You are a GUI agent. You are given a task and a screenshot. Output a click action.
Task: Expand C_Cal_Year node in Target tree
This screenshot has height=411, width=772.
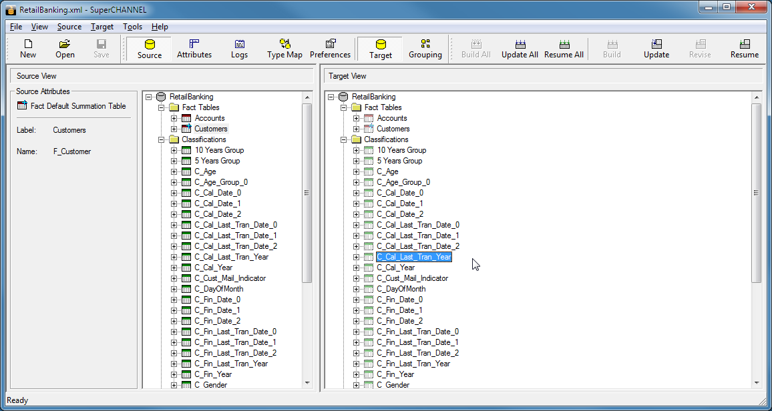click(357, 268)
